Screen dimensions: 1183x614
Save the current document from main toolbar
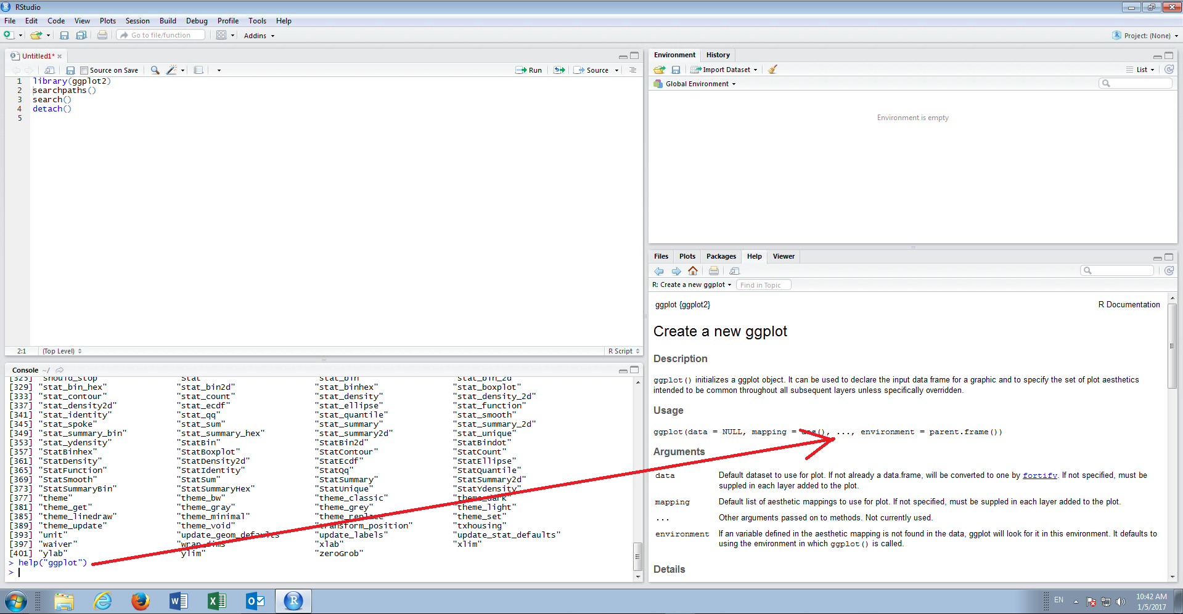64,35
